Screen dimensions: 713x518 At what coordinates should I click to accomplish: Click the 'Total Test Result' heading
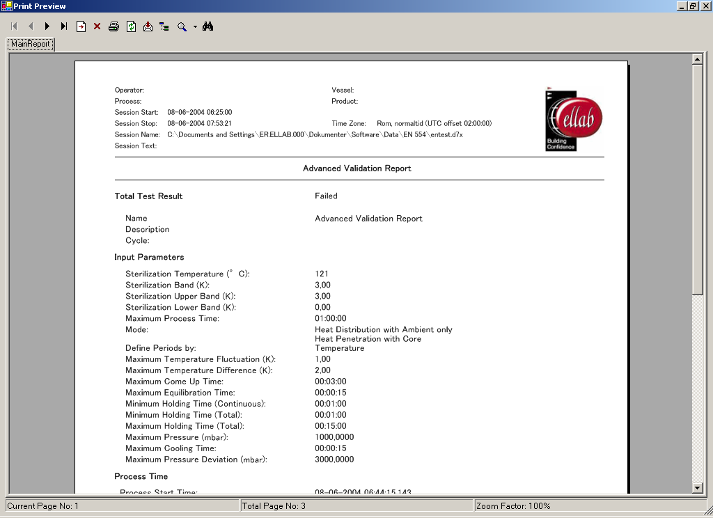point(148,196)
